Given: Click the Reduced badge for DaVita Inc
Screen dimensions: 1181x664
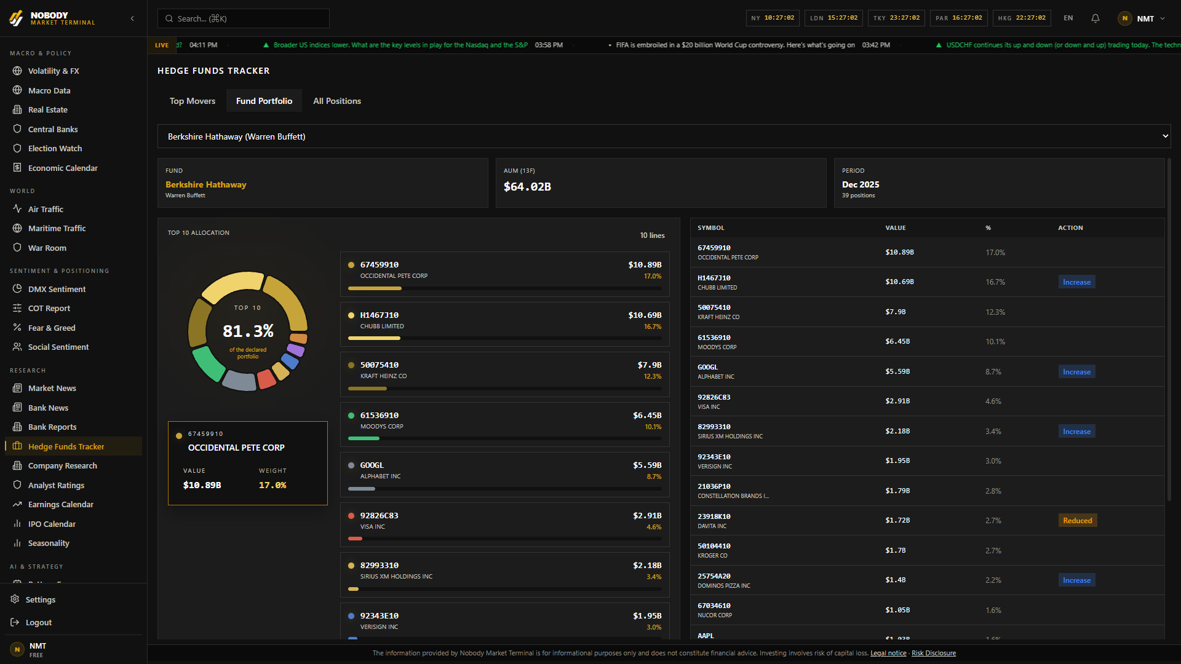Looking at the screenshot, I should point(1078,521).
